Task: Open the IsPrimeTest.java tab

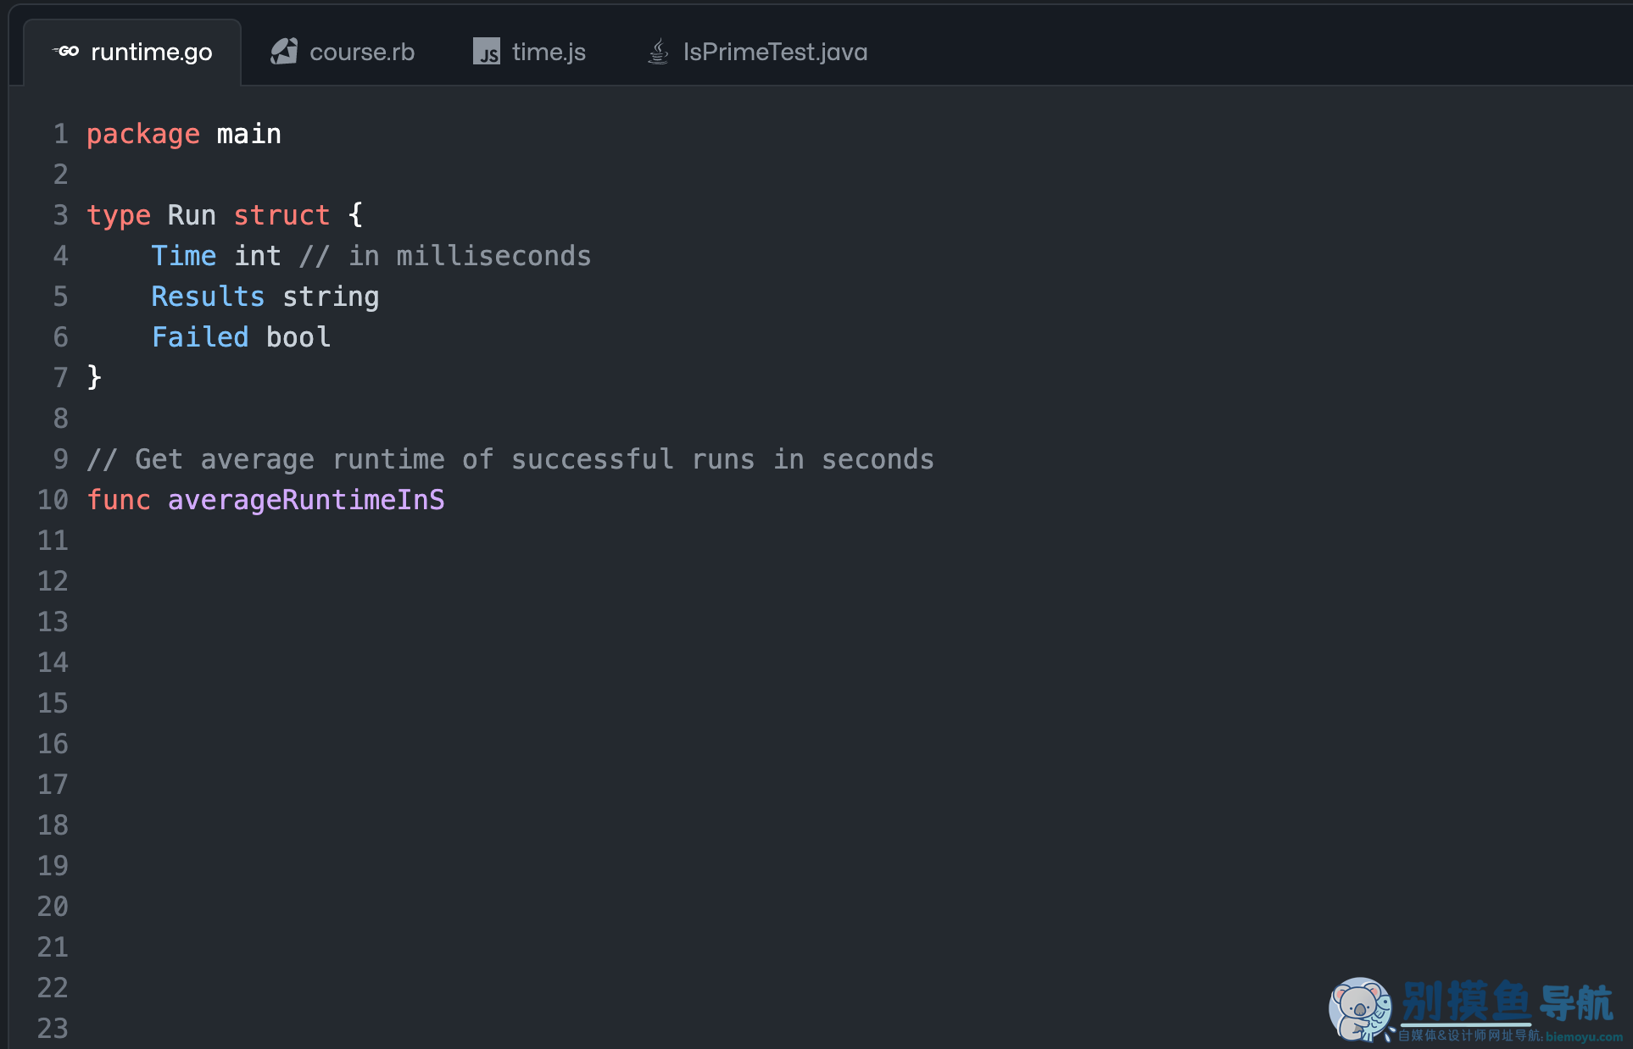Action: click(757, 53)
